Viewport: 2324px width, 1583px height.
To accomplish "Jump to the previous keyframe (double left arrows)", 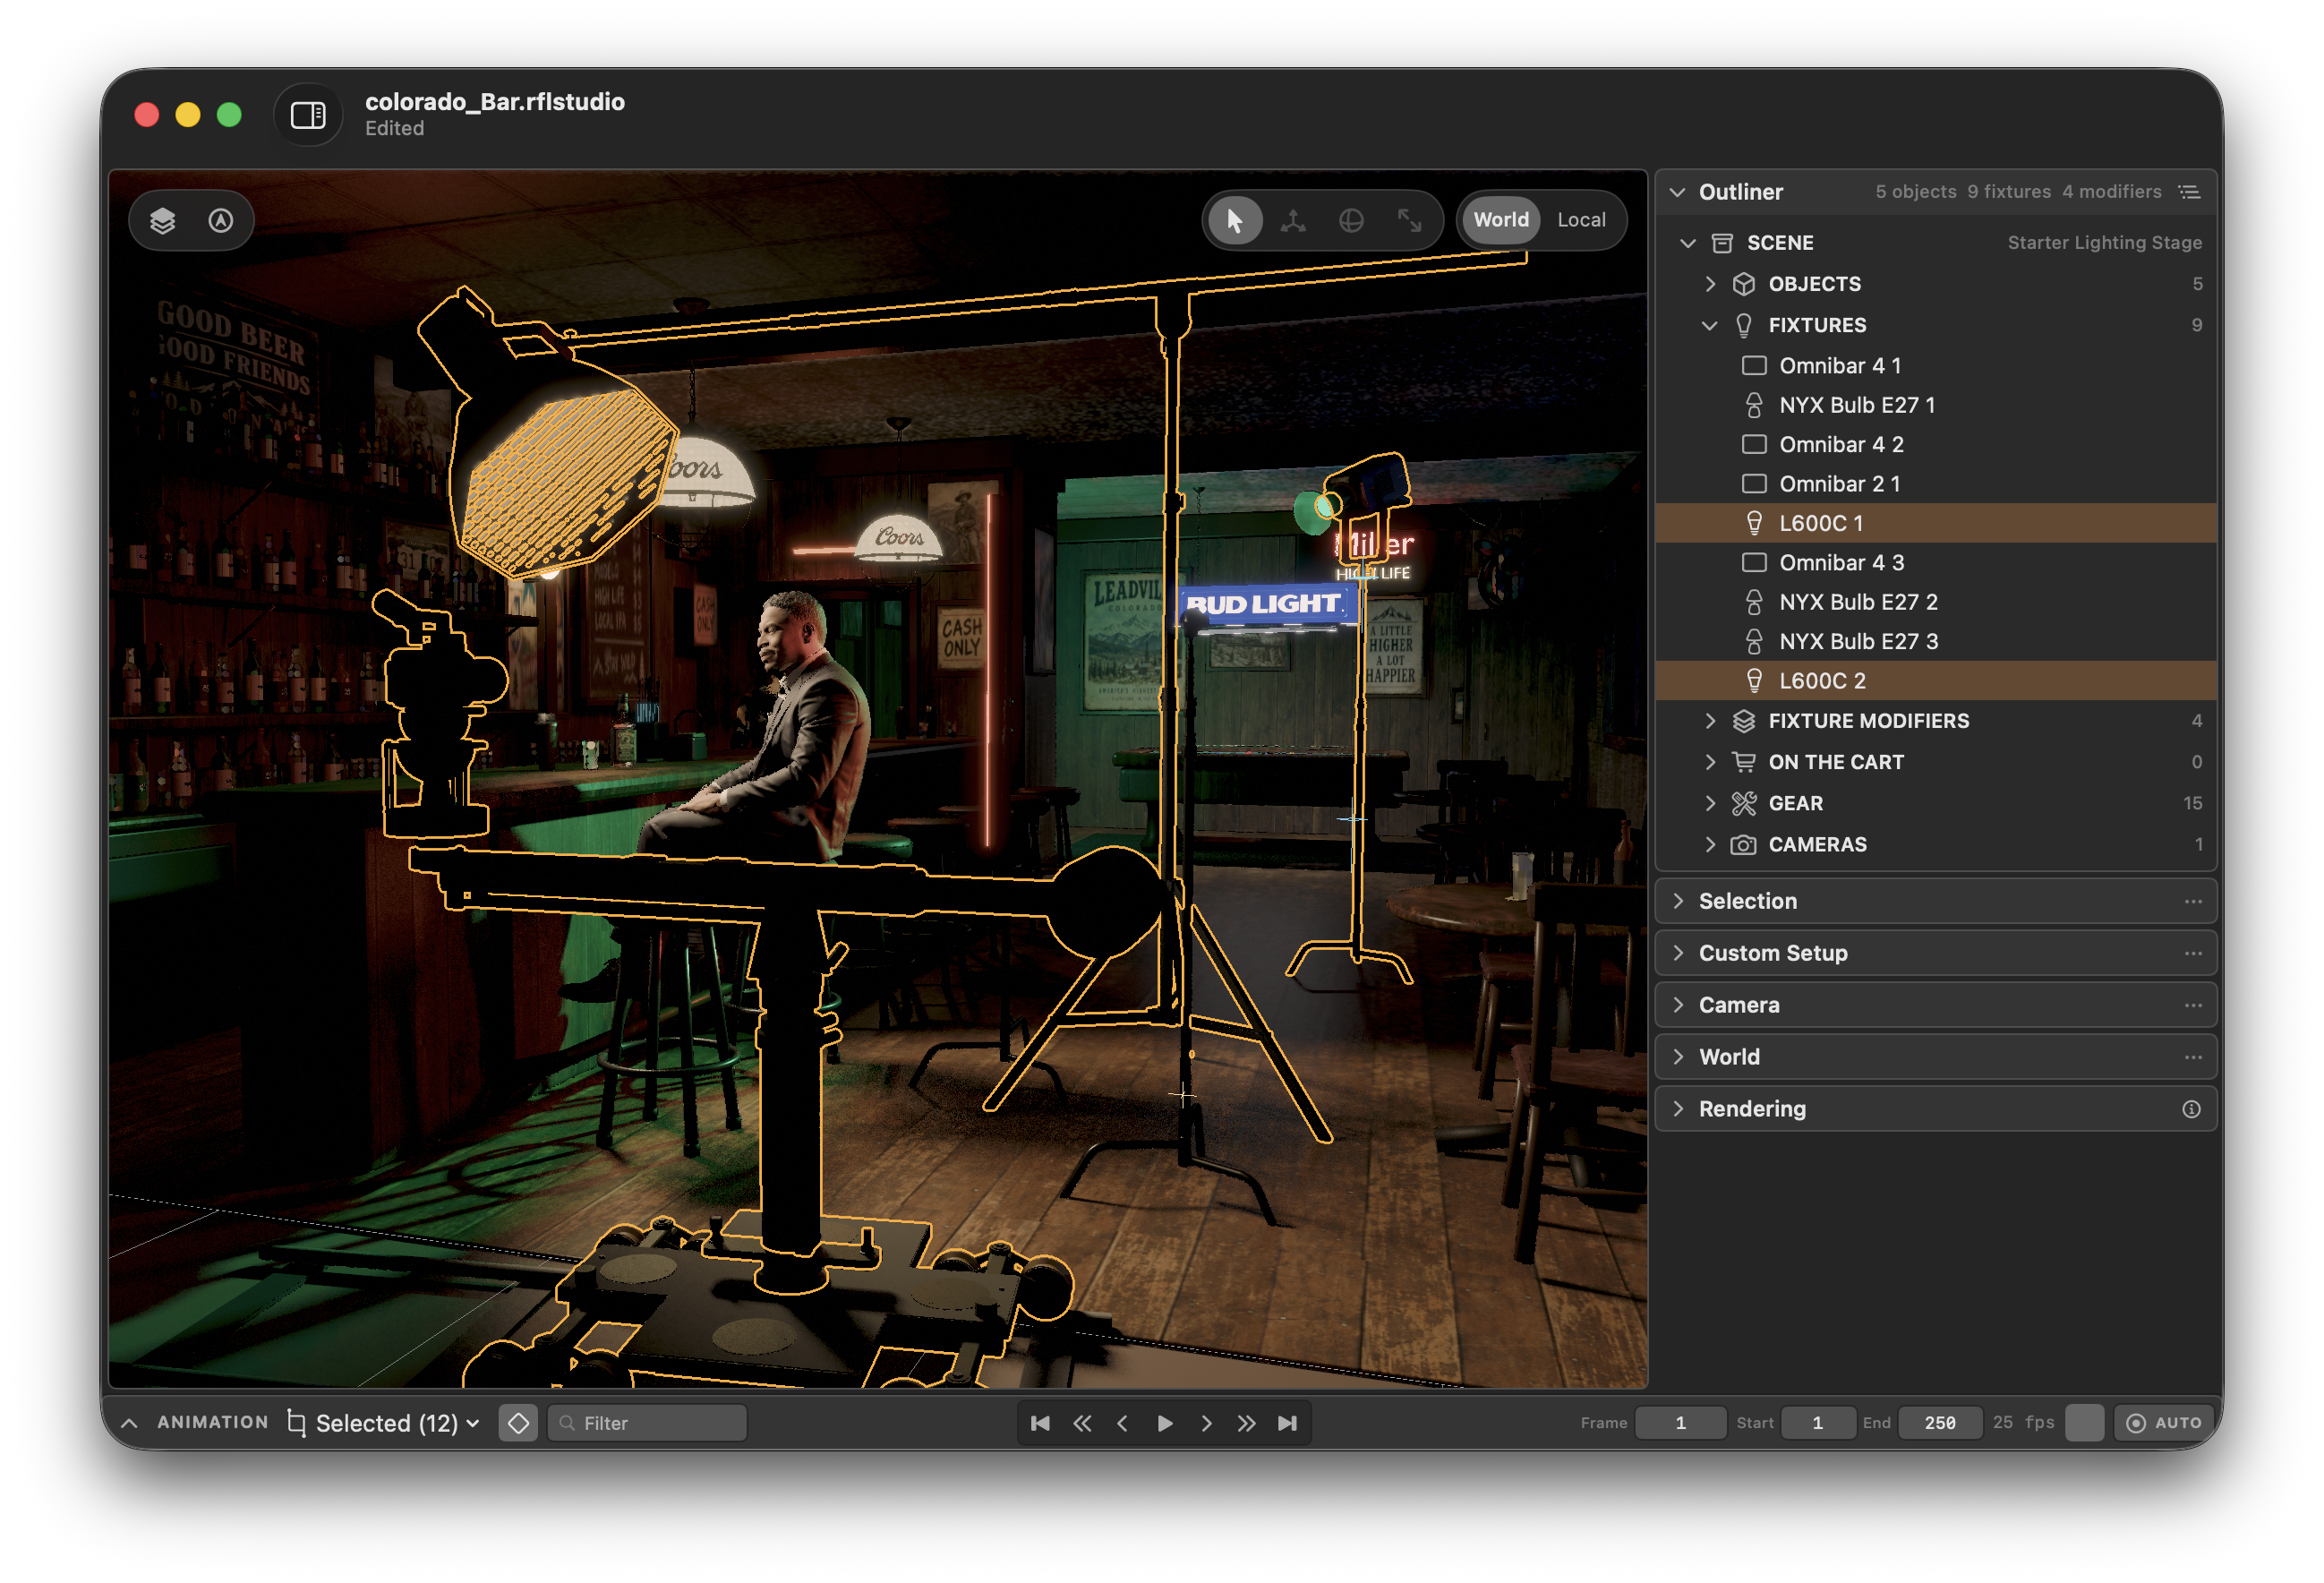I will tap(1081, 1423).
